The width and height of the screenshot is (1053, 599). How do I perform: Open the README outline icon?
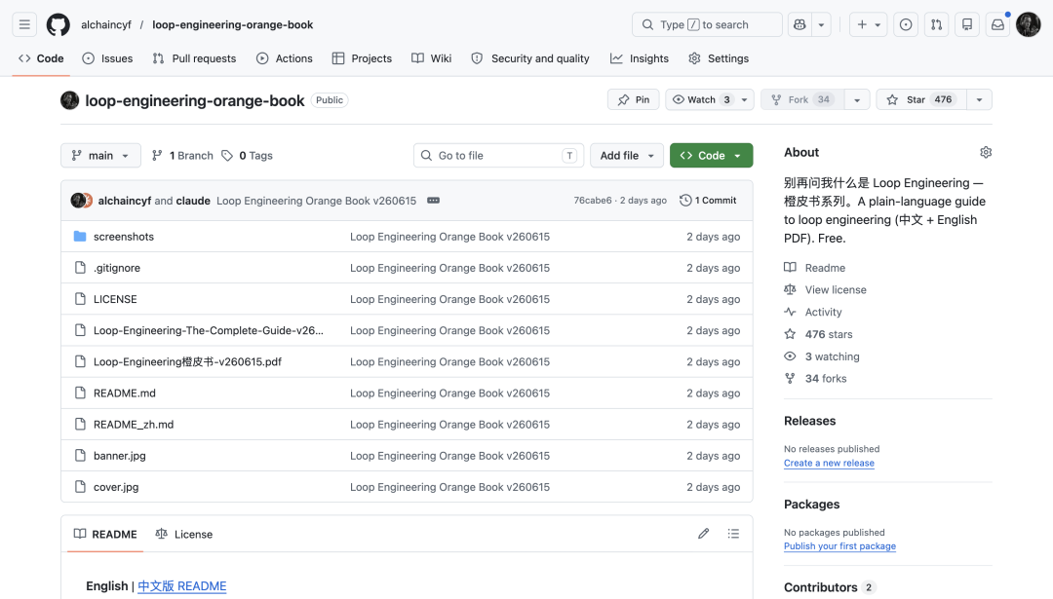[733, 534]
